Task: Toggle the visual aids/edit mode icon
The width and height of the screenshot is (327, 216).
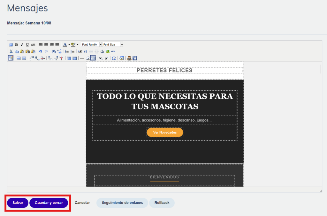Action: click(x=11, y=58)
